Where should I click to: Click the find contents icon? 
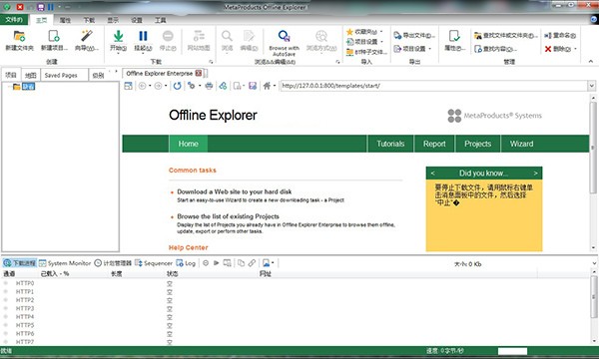[477, 49]
